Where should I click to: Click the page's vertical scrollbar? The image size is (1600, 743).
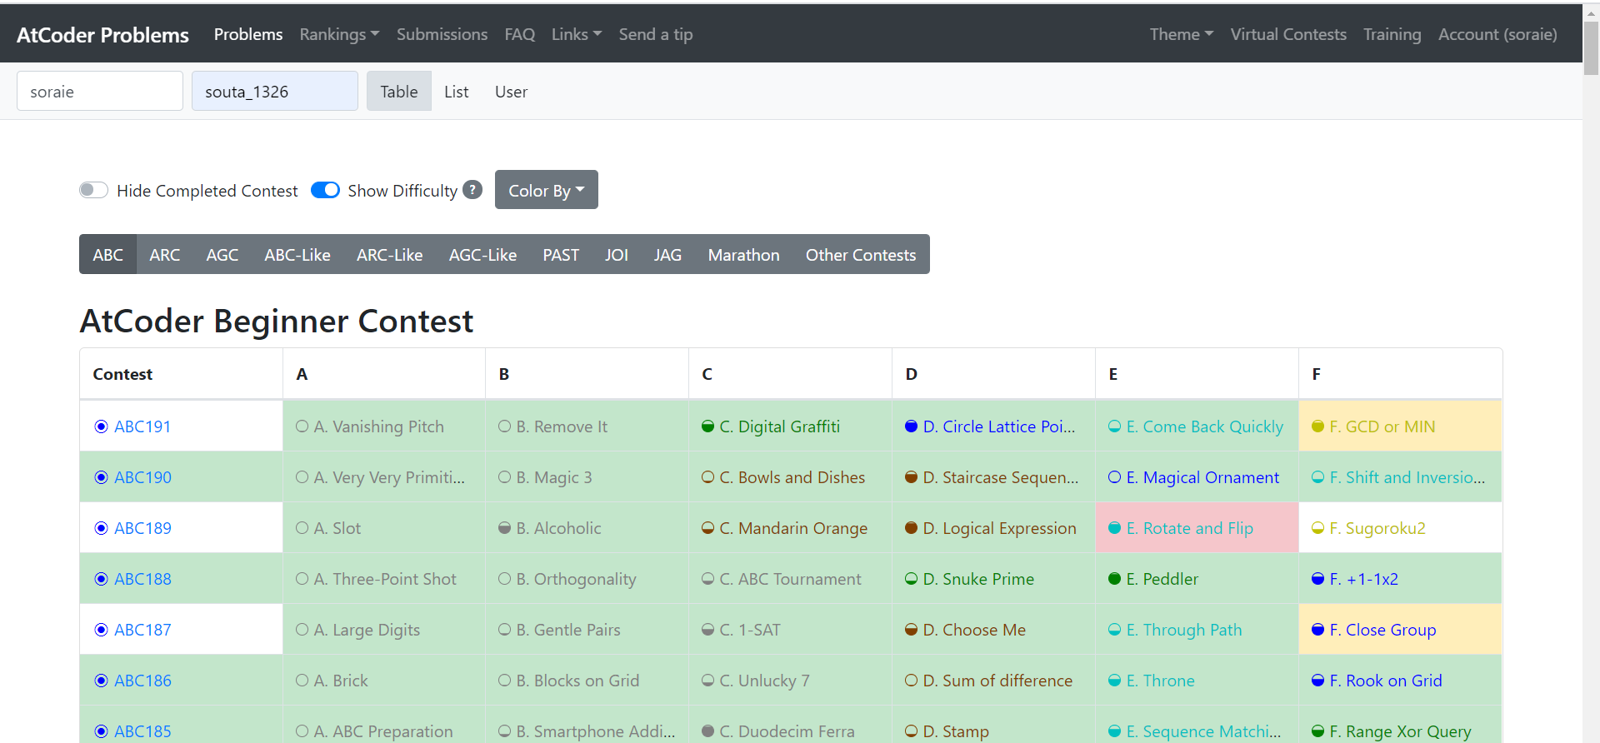1591,50
